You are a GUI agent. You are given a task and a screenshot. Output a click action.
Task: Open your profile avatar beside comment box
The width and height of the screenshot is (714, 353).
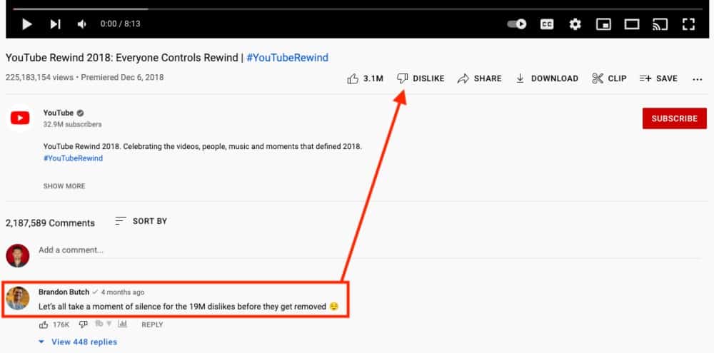[x=18, y=255]
